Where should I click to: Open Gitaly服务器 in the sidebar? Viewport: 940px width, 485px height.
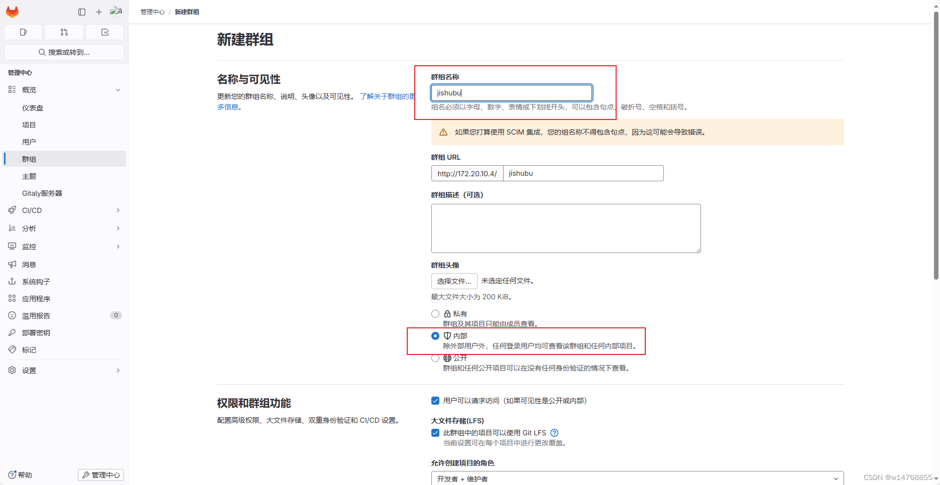[x=64, y=193]
